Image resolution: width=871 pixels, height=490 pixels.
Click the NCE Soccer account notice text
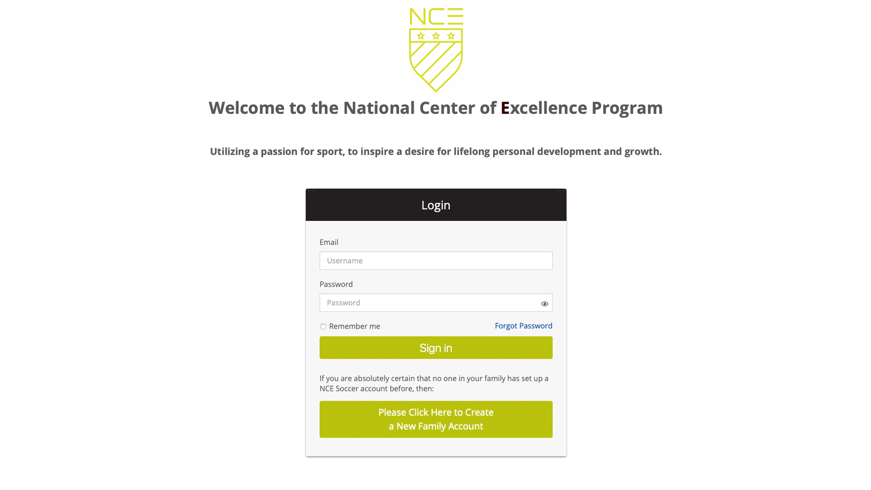point(434,383)
